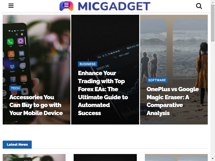The image size is (215, 161).
Task: Click the dark trading chart featured image
Action: [x=105, y=38]
